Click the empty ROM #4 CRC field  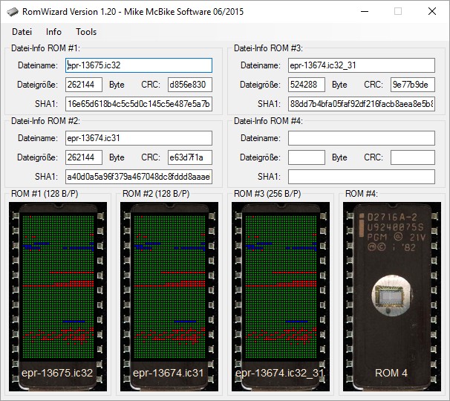(x=412, y=157)
